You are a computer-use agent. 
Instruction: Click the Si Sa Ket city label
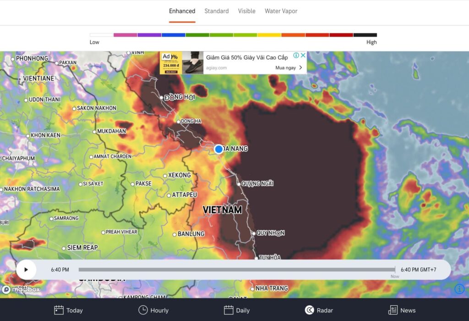(93, 184)
